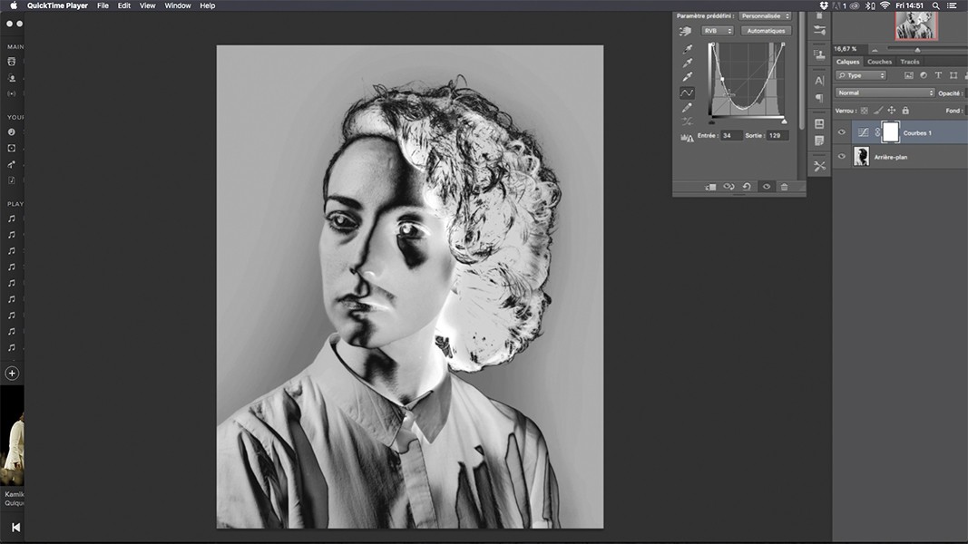
Task: Open the Character panel icon
Action: pos(819,80)
